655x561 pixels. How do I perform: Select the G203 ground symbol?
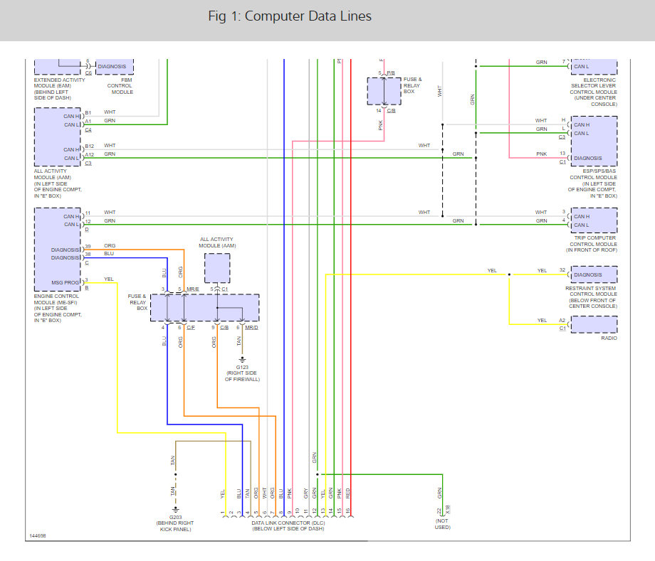(175, 509)
